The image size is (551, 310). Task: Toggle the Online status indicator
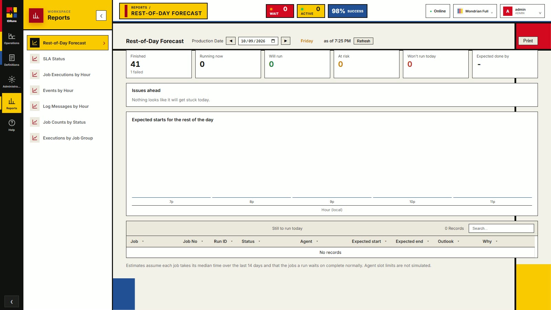[438, 11]
